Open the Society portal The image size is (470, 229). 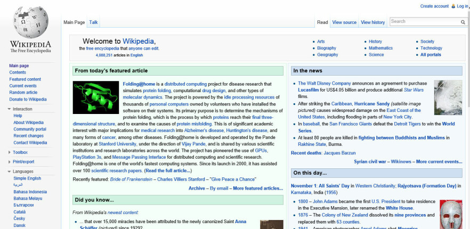point(427,42)
